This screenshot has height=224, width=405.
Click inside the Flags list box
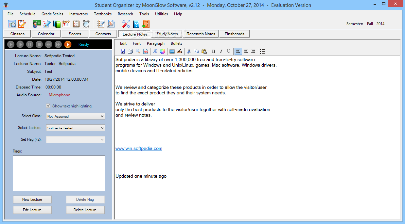coord(59,173)
